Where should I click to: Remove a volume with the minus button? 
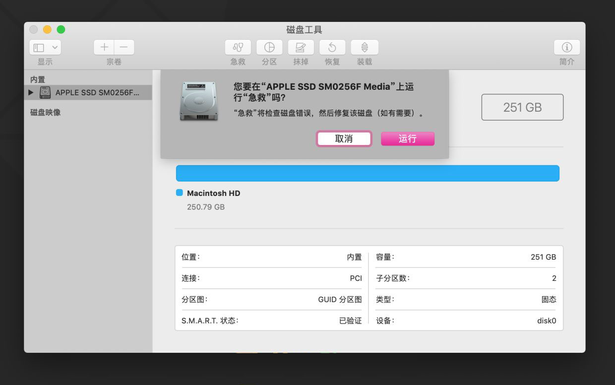[124, 47]
